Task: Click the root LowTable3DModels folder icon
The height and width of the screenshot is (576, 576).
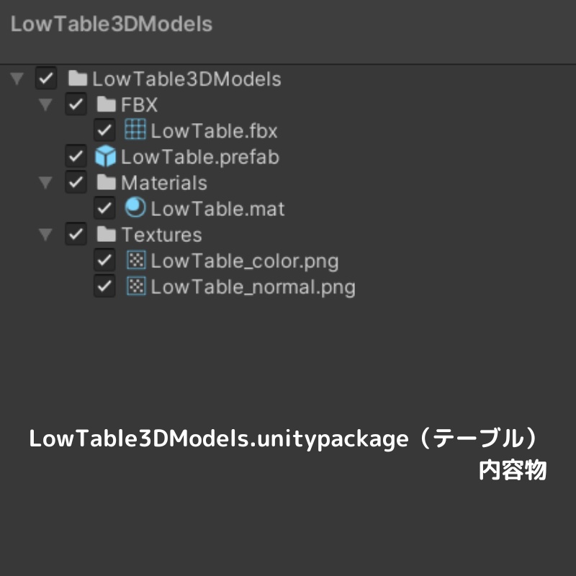Action: [77, 78]
